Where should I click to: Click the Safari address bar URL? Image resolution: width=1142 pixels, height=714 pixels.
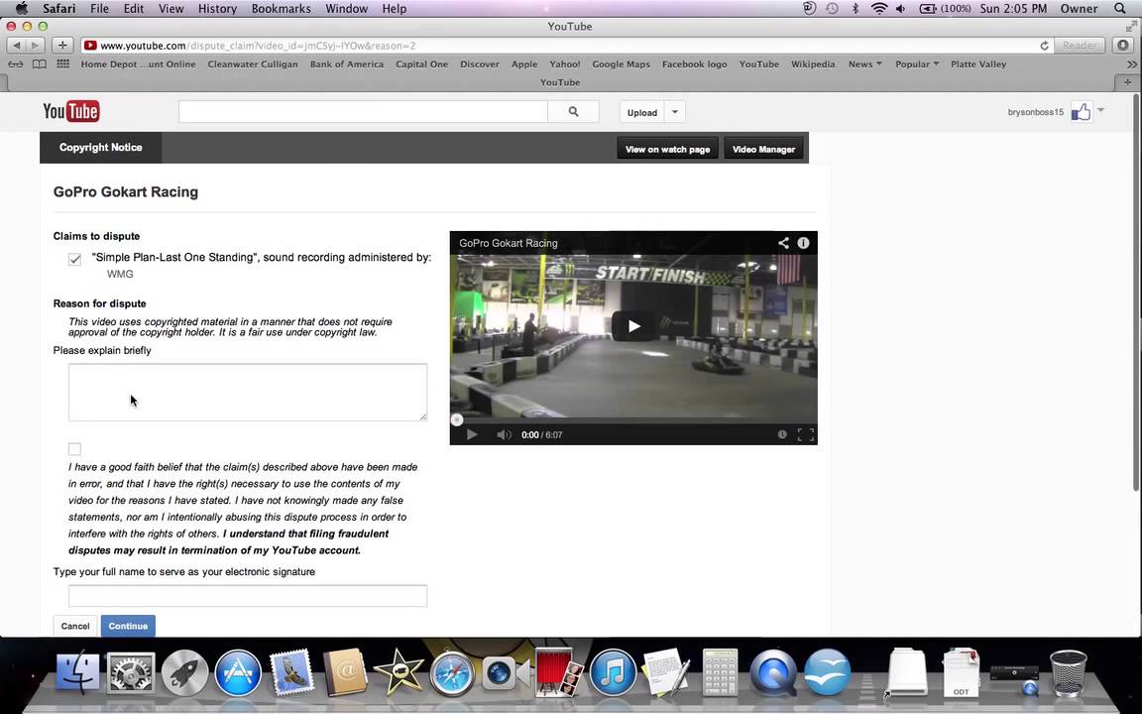click(x=258, y=46)
